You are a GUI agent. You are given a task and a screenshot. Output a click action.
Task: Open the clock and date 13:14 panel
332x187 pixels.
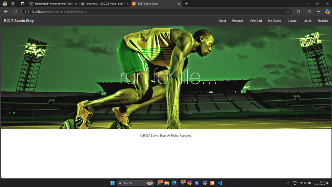click(x=319, y=183)
